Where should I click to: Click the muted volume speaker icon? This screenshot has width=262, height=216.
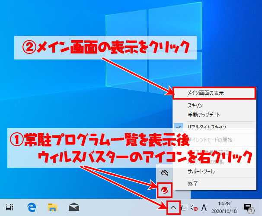click(x=194, y=208)
